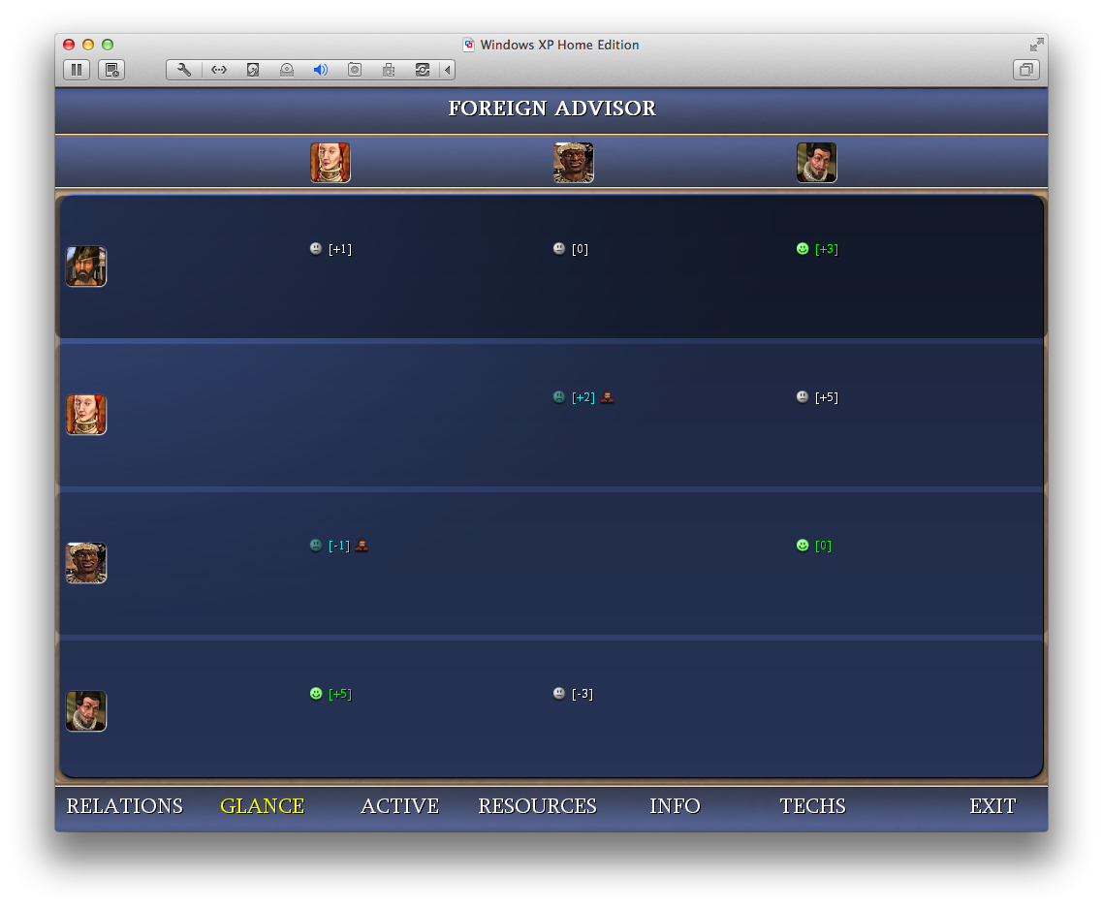Screen dimensions: 1103x908
Task: Click the red icon after [-1]
Action: (x=362, y=546)
